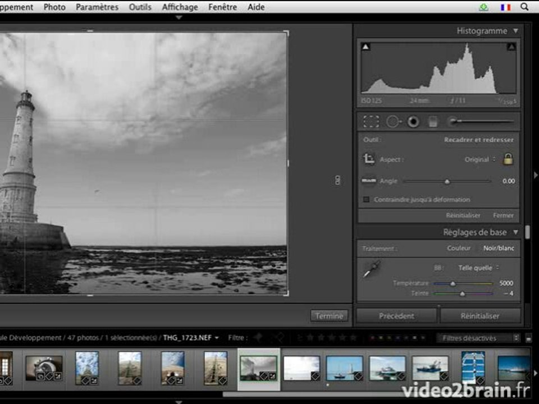
Task: Open the Affichage menu
Action: (180, 7)
